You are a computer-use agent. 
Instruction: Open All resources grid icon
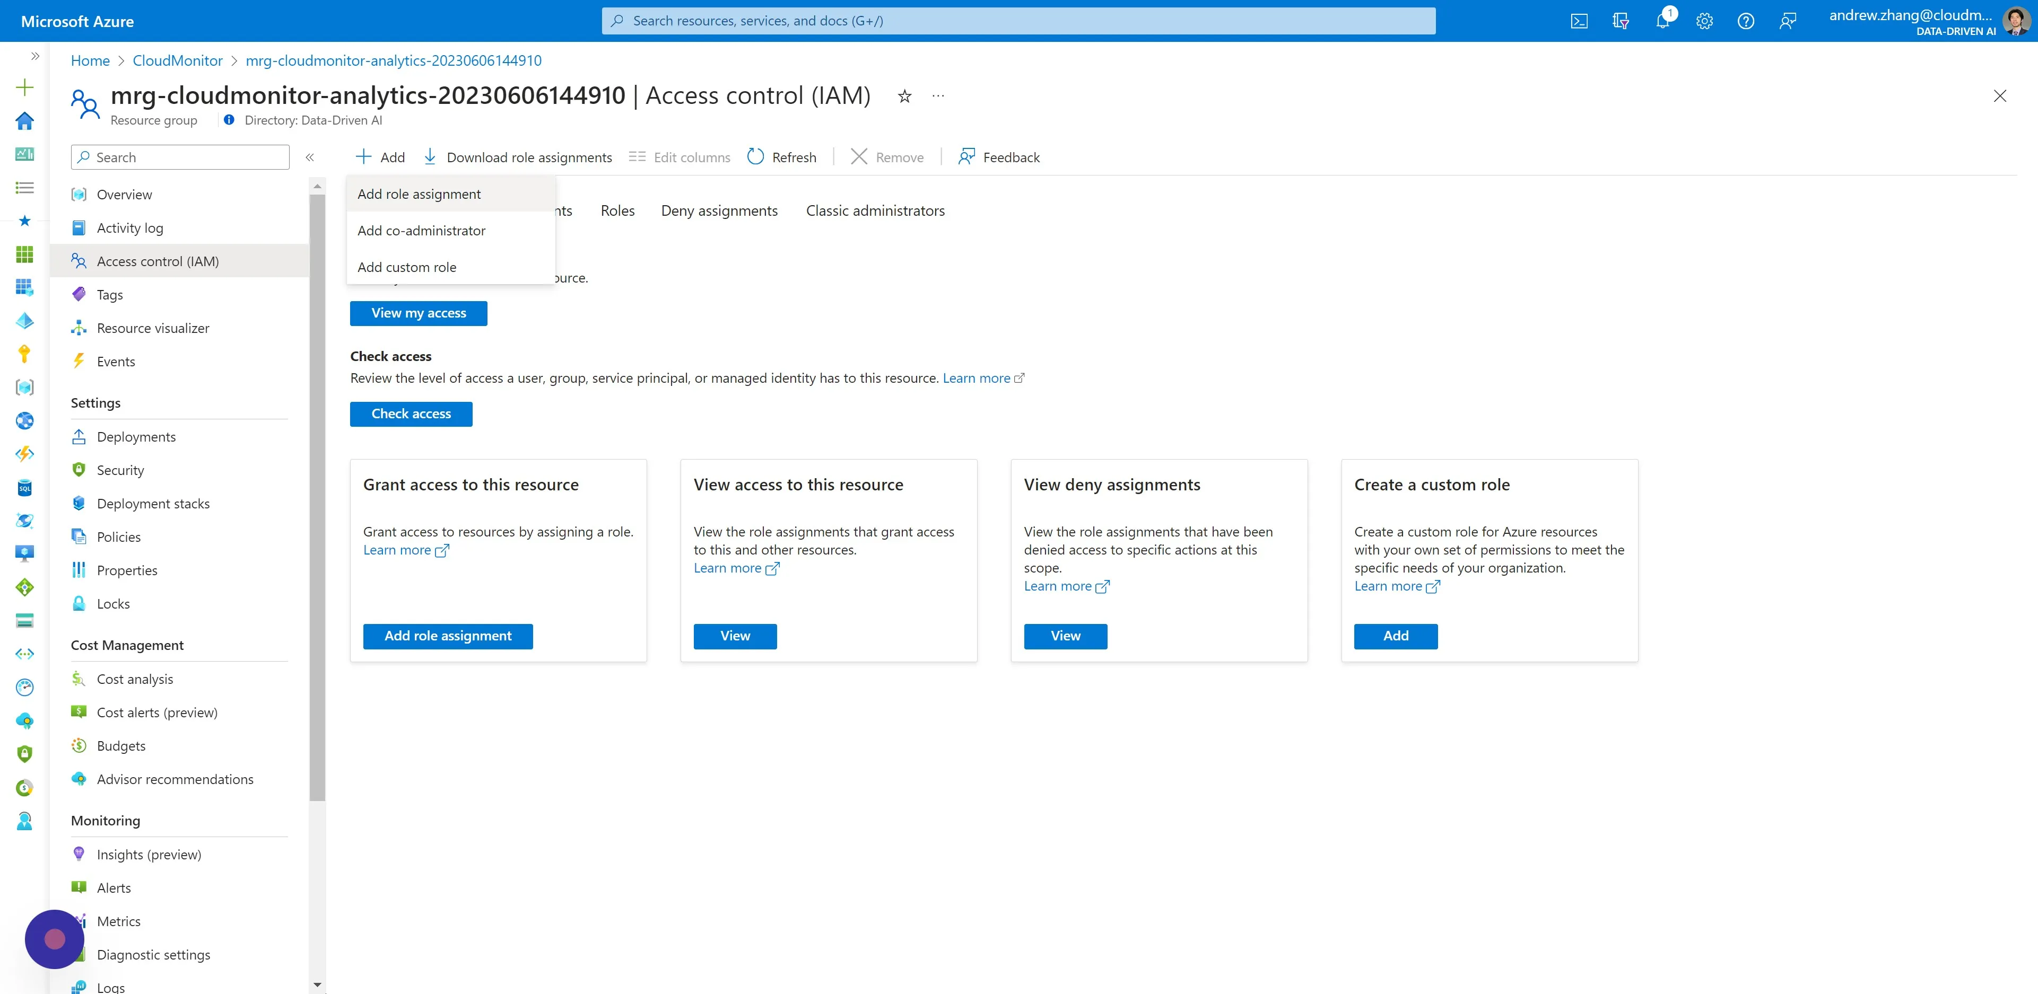(24, 254)
